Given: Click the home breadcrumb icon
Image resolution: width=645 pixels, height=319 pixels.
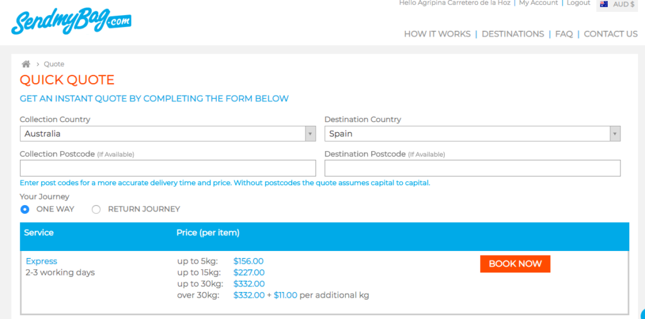Looking at the screenshot, I should pyautogui.click(x=26, y=64).
